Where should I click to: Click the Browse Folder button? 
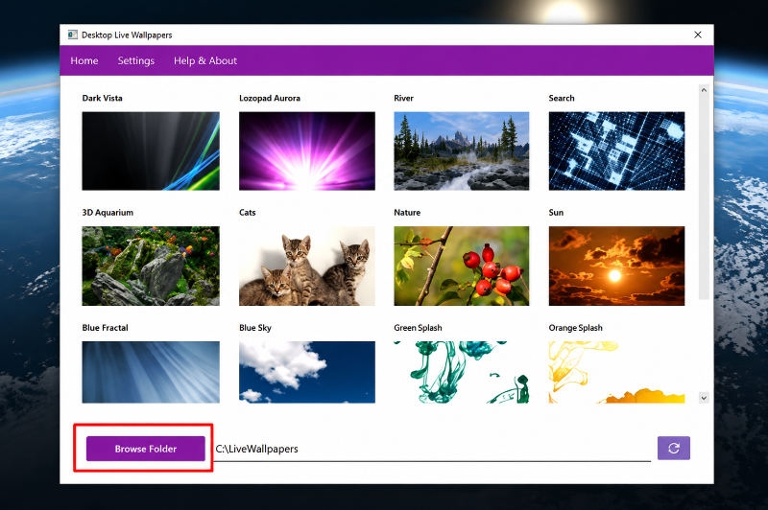point(146,449)
